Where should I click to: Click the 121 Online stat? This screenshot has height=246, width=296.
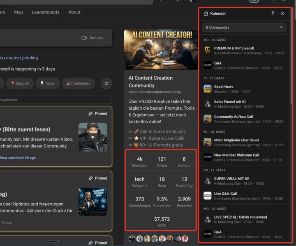[x=162, y=162]
